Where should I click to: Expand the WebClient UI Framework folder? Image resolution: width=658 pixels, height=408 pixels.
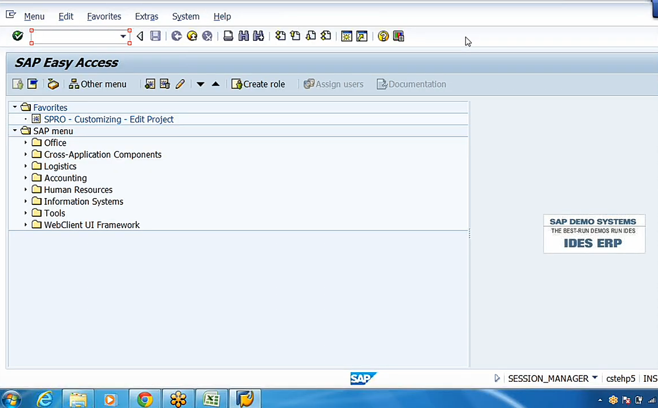coord(26,225)
